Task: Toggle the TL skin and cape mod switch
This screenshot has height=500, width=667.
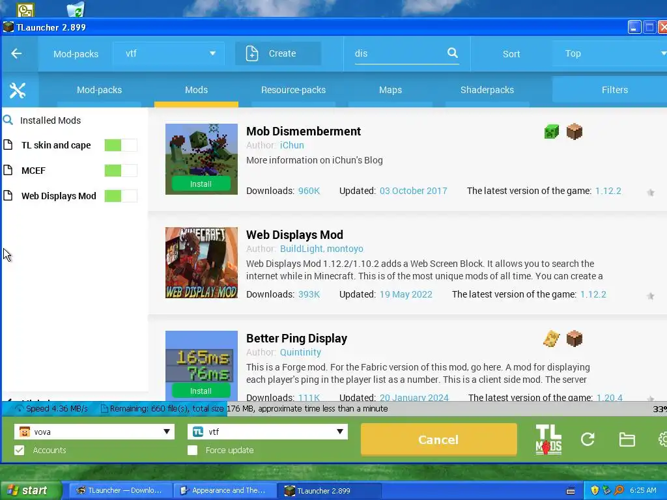Action: pos(121,145)
